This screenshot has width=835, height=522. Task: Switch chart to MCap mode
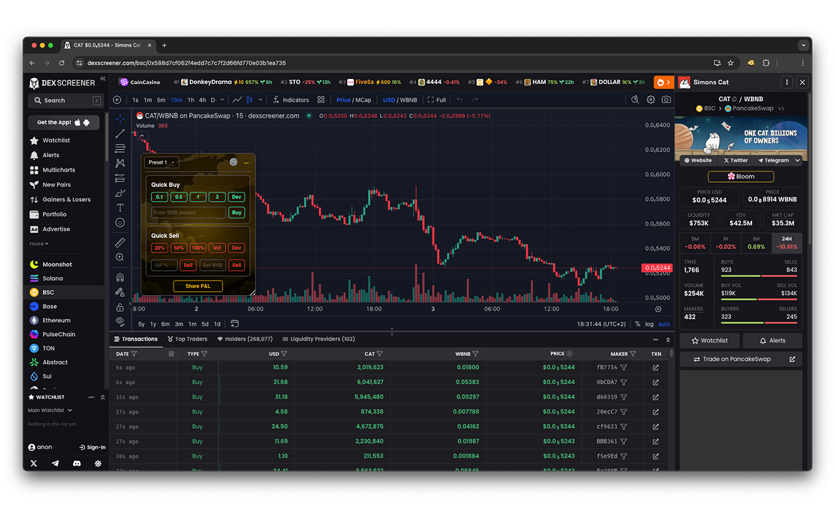[x=363, y=100]
